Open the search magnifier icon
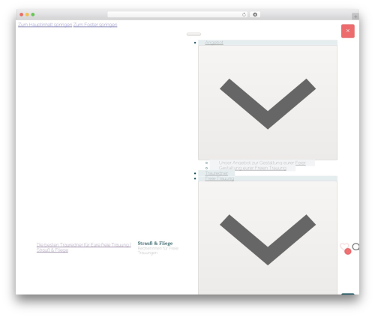Image resolution: width=375 pixels, height=317 pixels. pos(355,247)
